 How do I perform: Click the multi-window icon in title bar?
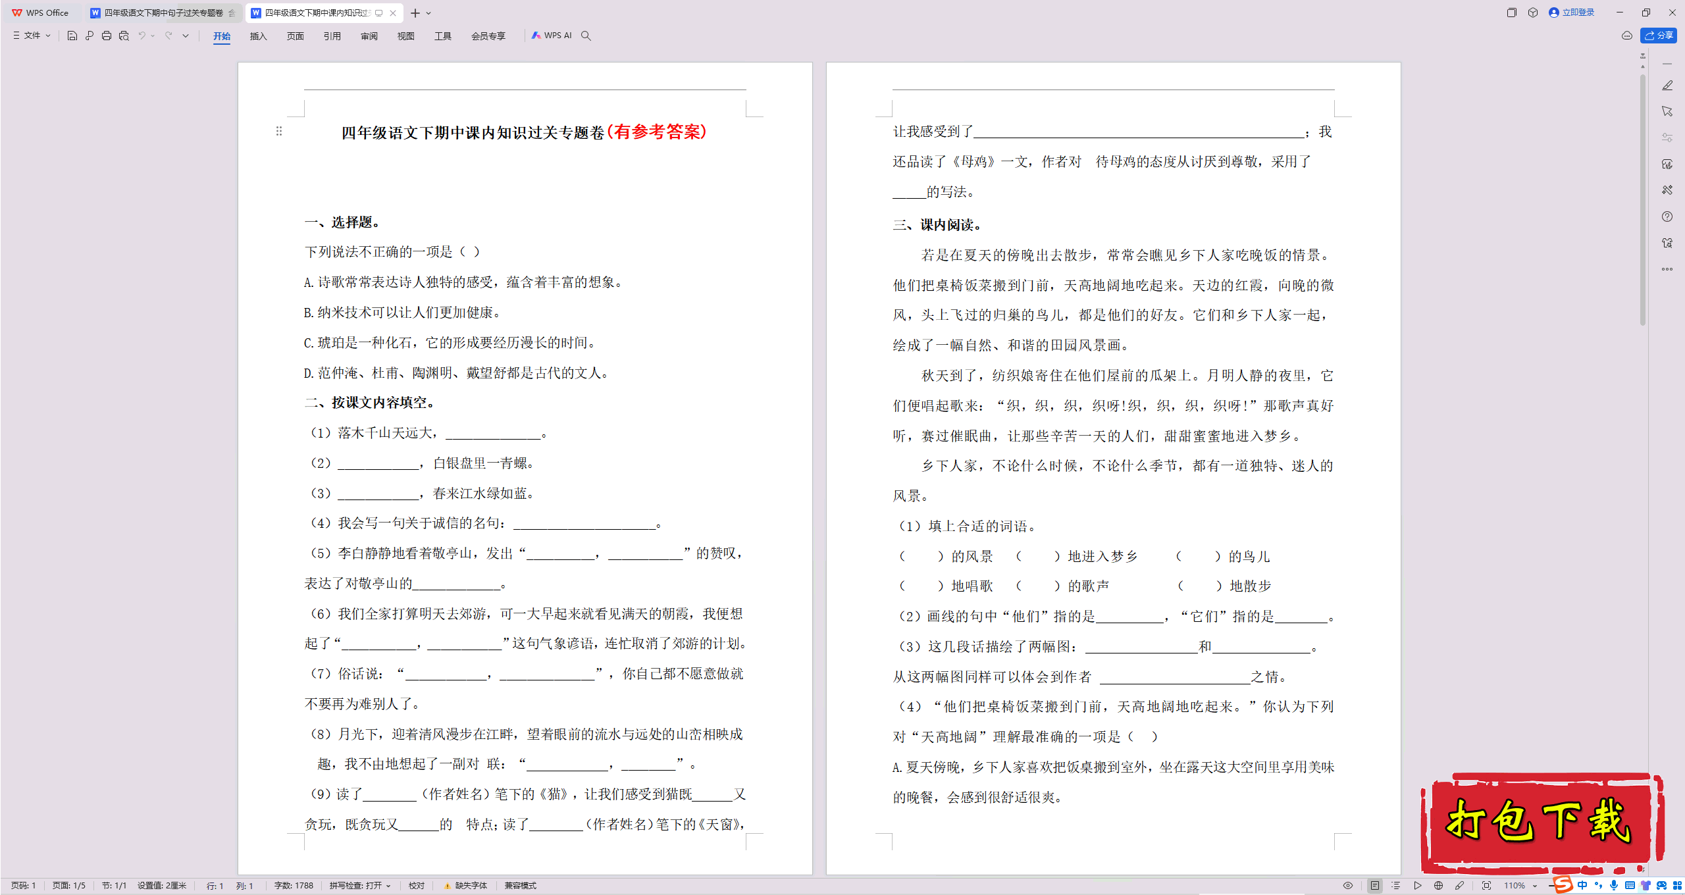[1511, 13]
